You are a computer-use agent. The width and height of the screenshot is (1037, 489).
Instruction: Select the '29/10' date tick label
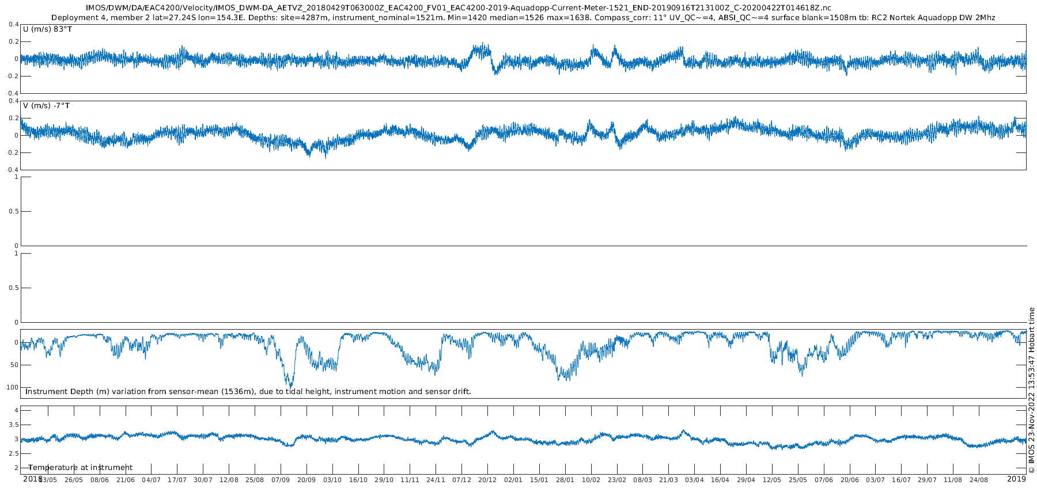point(384,480)
